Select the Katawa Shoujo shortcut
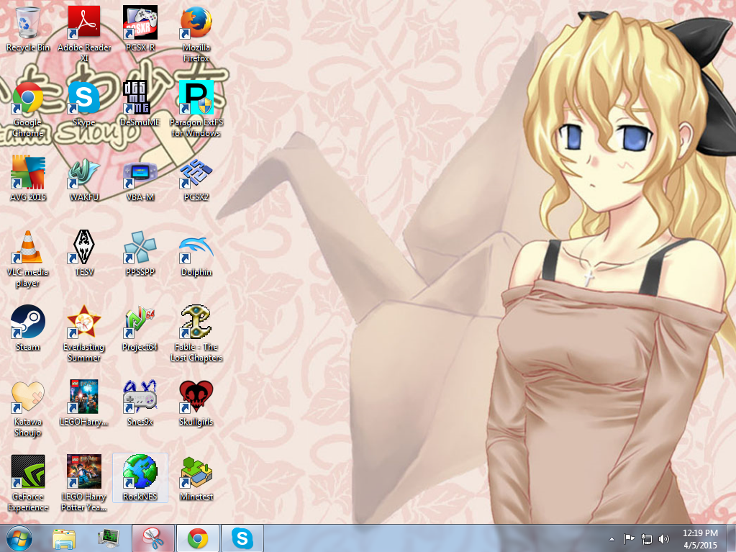The height and width of the screenshot is (552, 736). tap(27, 408)
